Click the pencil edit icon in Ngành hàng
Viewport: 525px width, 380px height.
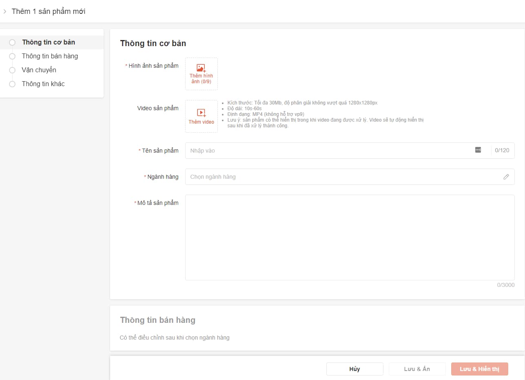[x=506, y=177]
